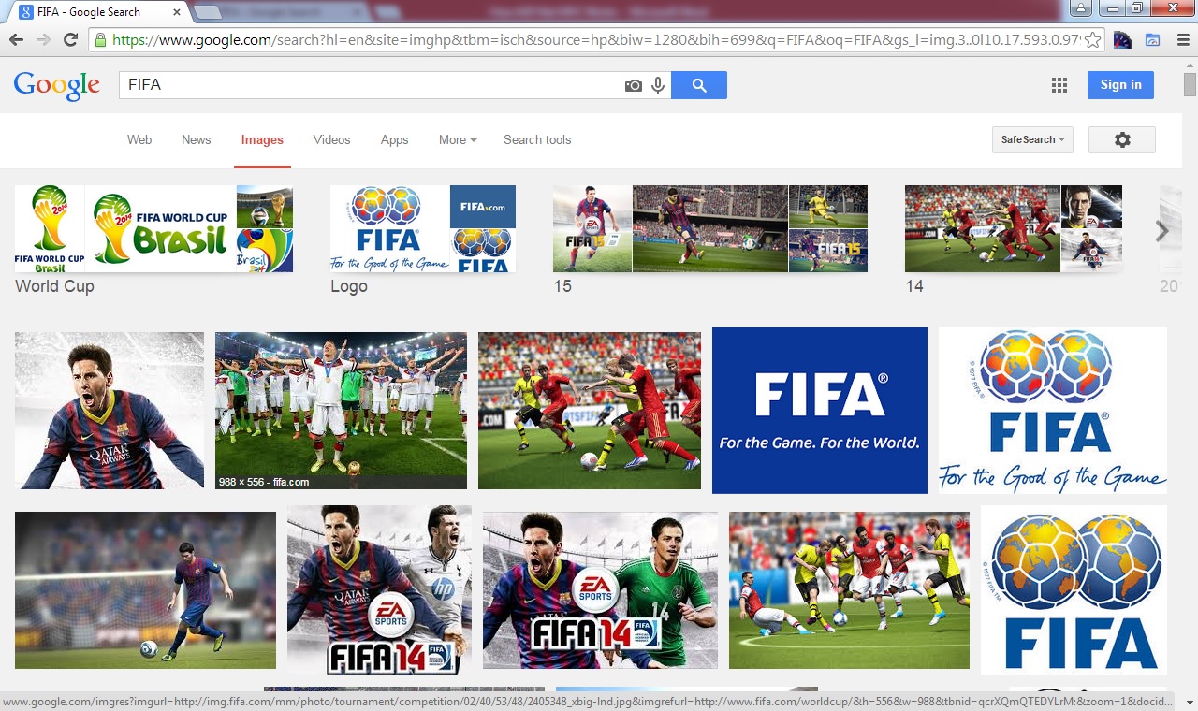This screenshot has height=711, width=1198.
Task: Switch to Apps results
Action: pos(394,139)
